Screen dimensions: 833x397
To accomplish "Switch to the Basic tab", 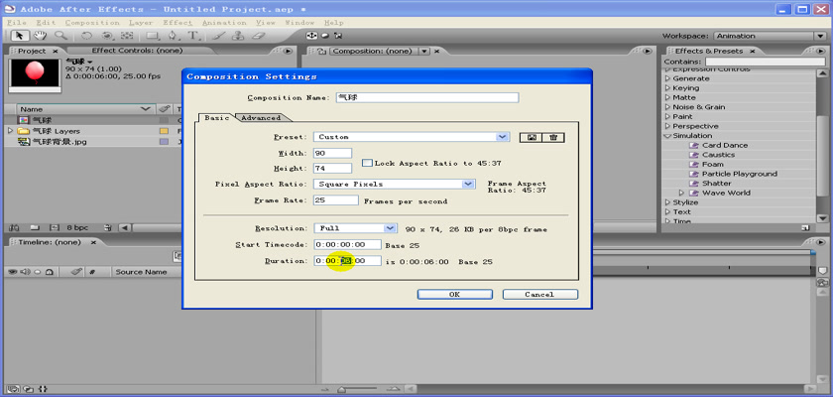I will pyautogui.click(x=217, y=118).
